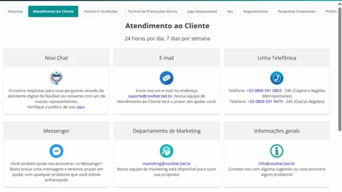Select the Atendimento Ao Cliente tab

(53, 12)
